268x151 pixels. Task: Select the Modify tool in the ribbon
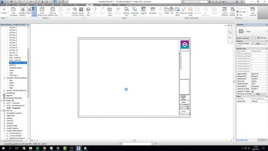4,11
